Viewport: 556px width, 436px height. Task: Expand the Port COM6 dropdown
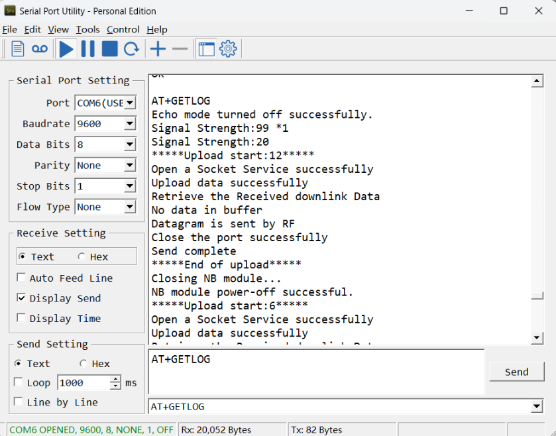click(x=130, y=103)
